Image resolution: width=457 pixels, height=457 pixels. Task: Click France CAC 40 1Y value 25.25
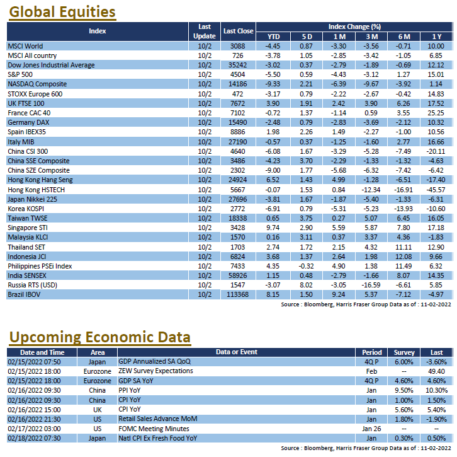click(436, 113)
